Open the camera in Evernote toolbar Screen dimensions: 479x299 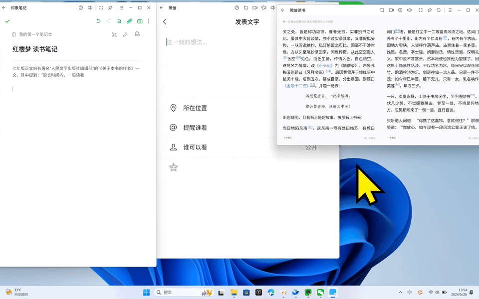[140, 21]
